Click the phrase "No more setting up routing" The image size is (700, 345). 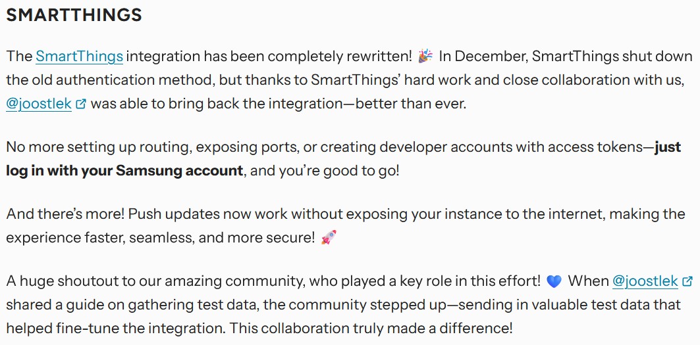(x=98, y=147)
